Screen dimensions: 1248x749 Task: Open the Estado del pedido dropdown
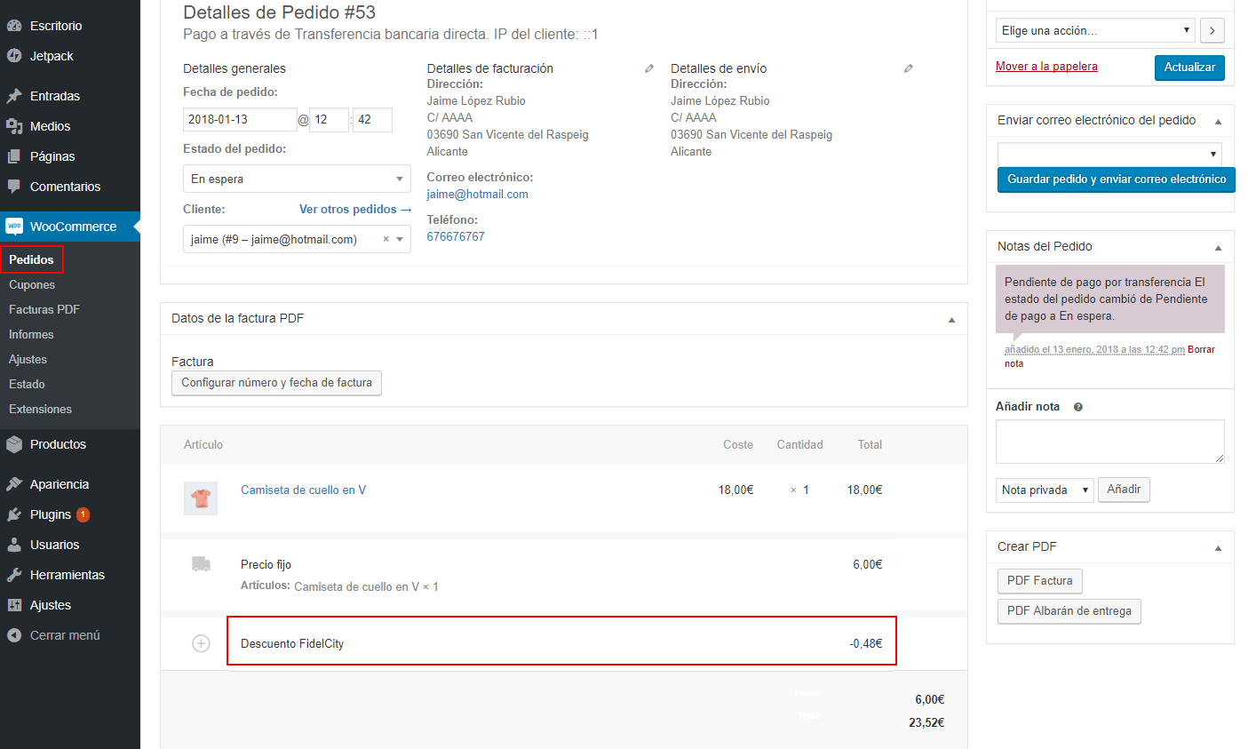point(297,179)
